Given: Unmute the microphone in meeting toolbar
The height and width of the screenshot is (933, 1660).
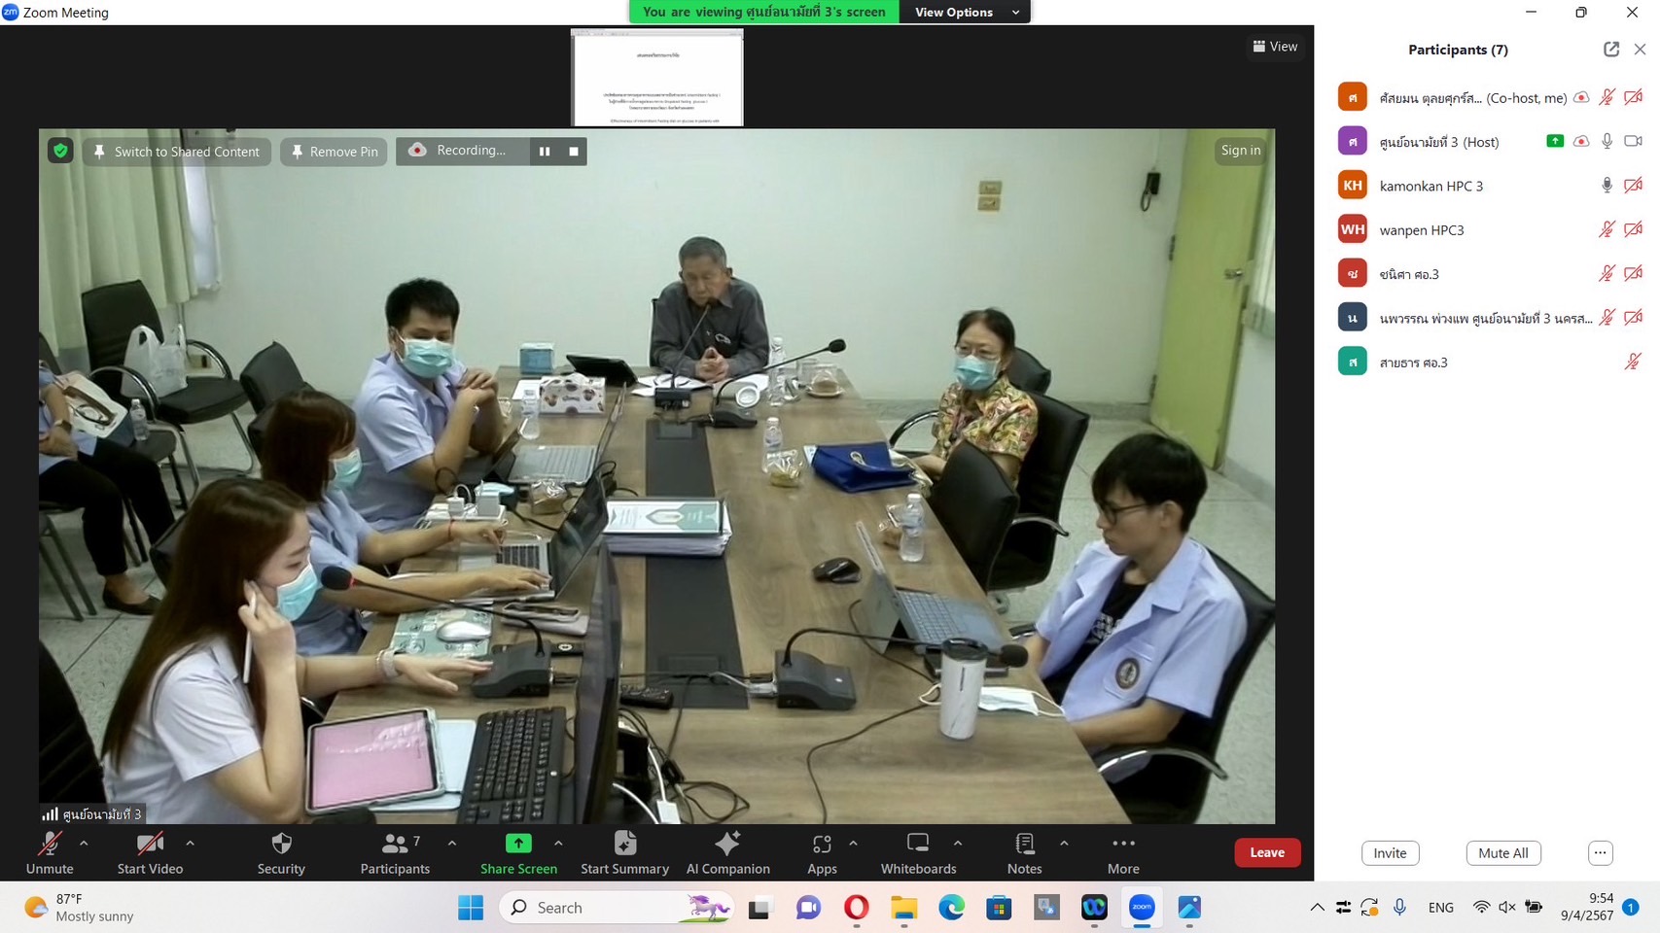Looking at the screenshot, I should pyautogui.click(x=50, y=852).
